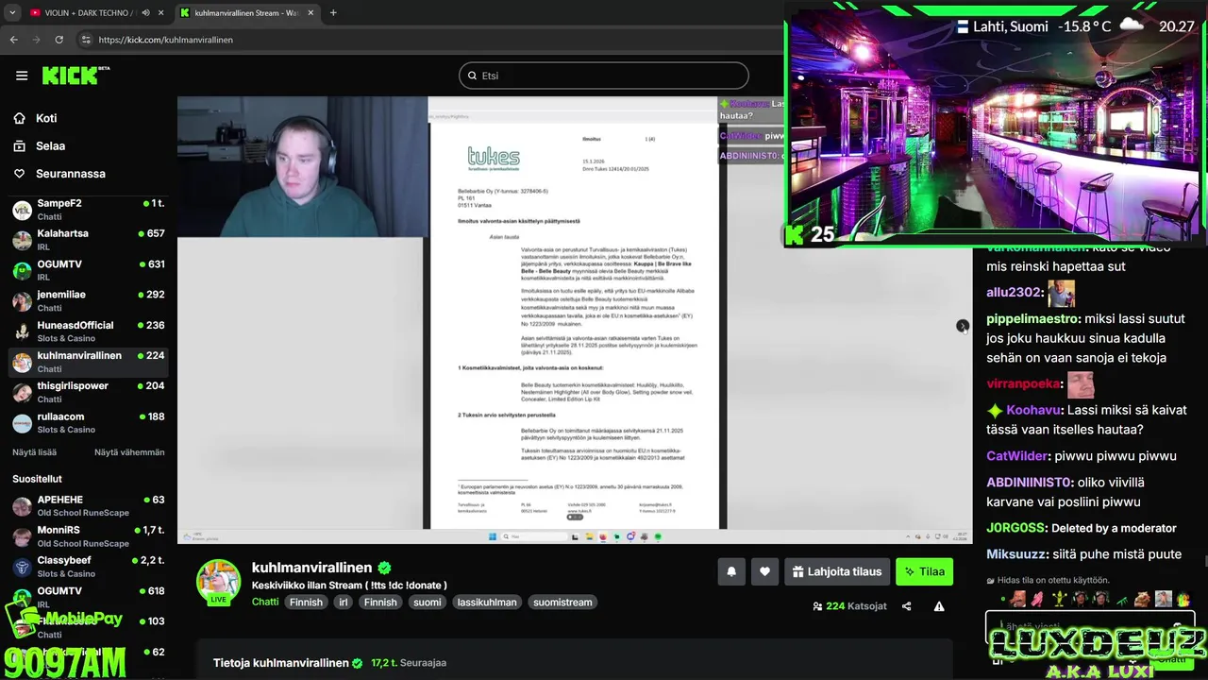Open HuneasdOfficial channel in sidebar
Screen dimensions: 1208x680
click(x=89, y=331)
